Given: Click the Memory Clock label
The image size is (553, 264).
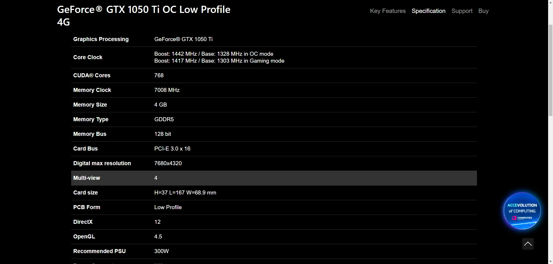Looking at the screenshot, I should (x=92, y=90).
